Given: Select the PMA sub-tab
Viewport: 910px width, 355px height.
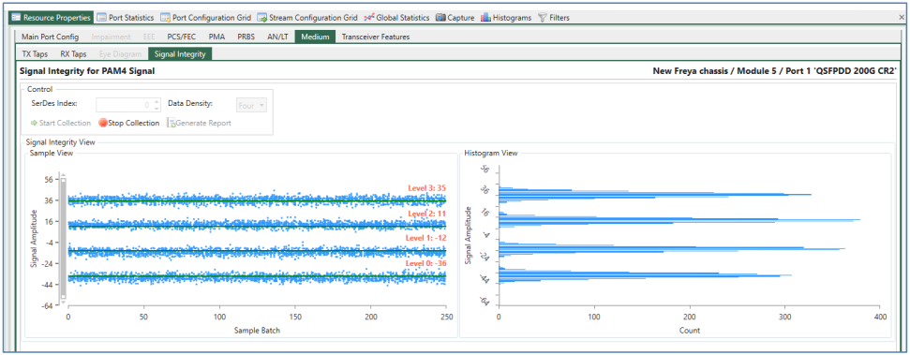Looking at the screenshot, I should click(217, 37).
